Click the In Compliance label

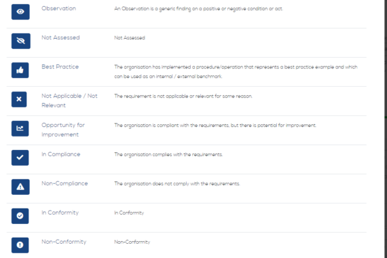(x=60, y=154)
